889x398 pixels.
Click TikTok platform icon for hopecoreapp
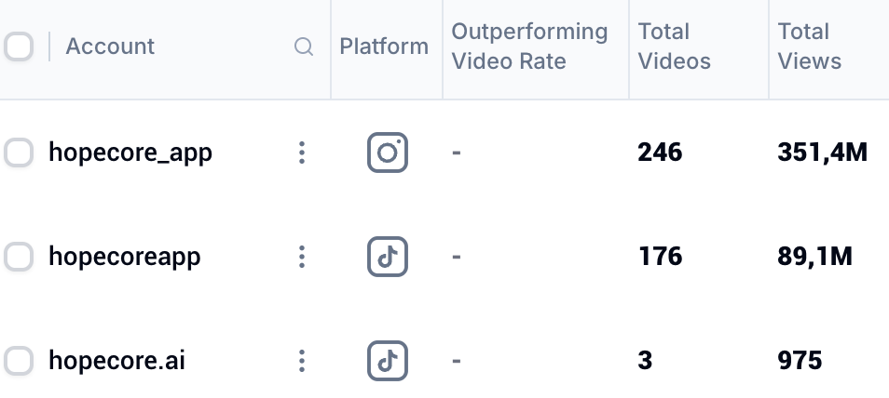(388, 257)
